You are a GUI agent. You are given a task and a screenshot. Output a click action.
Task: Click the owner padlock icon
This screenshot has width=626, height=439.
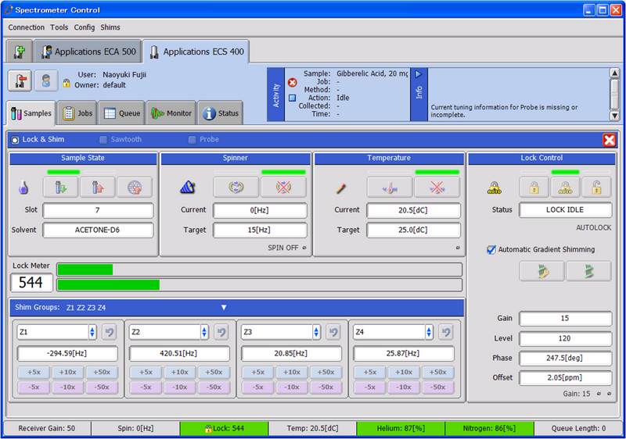tap(67, 83)
